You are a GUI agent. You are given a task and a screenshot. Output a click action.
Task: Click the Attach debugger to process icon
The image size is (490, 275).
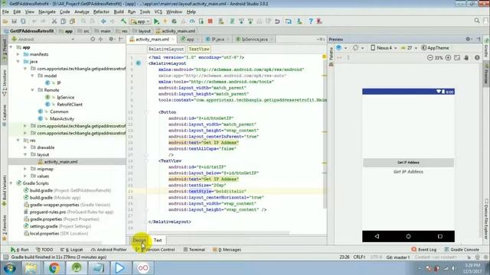tap(201, 21)
